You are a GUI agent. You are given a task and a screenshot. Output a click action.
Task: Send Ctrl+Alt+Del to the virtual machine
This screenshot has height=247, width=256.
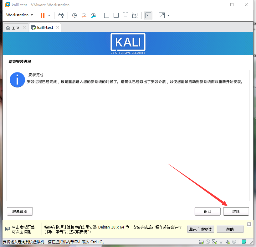61,15
